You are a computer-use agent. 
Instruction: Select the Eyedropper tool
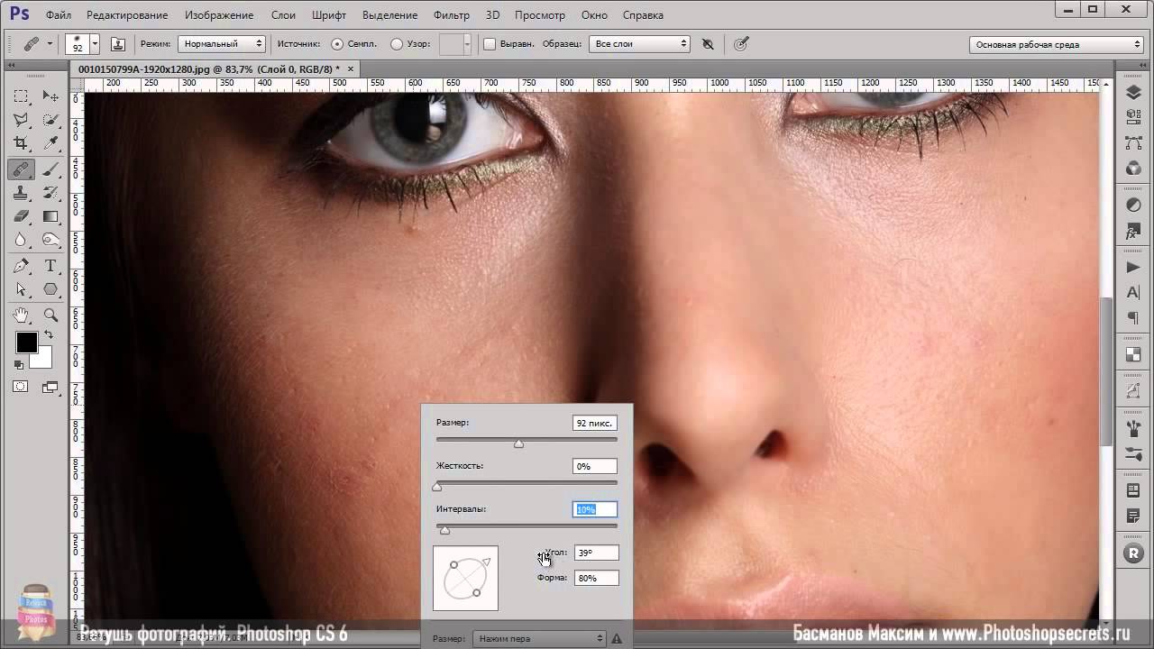50,144
